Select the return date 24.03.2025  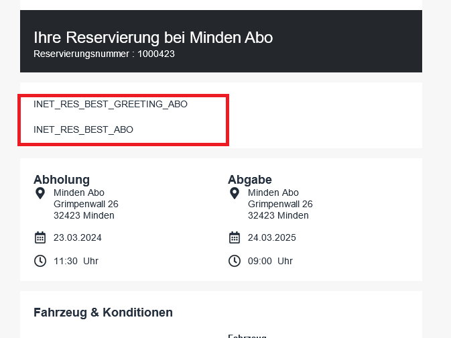(x=272, y=237)
